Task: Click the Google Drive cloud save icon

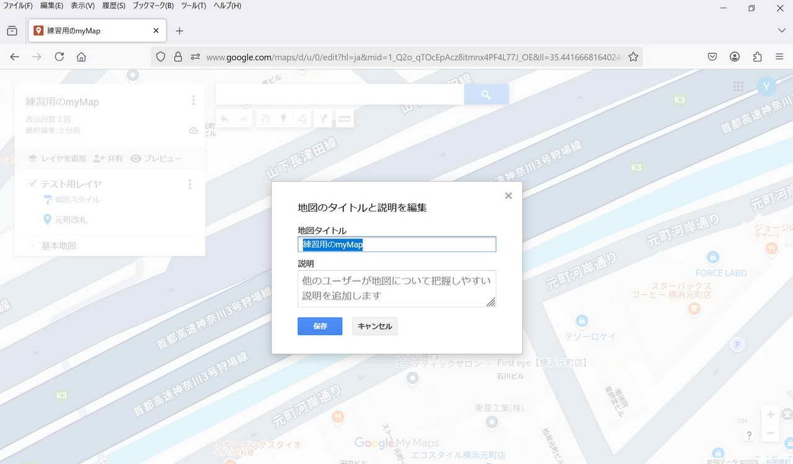Action: pos(193,131)
